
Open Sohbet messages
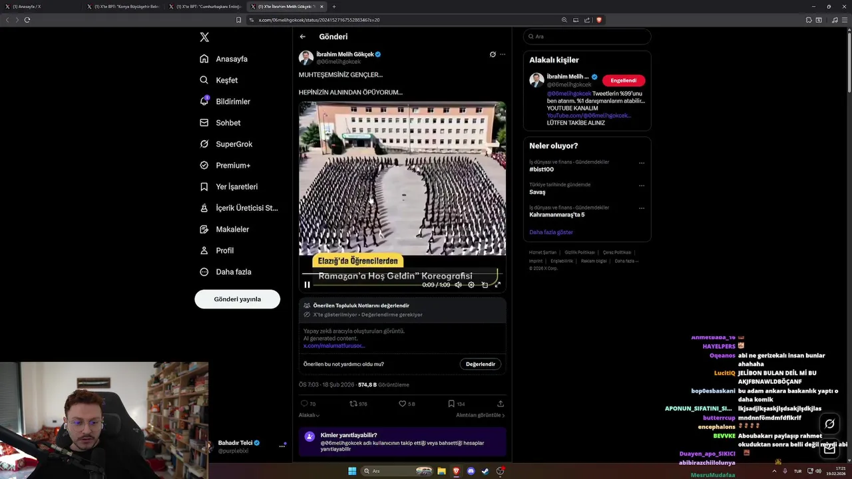[220, 122]
